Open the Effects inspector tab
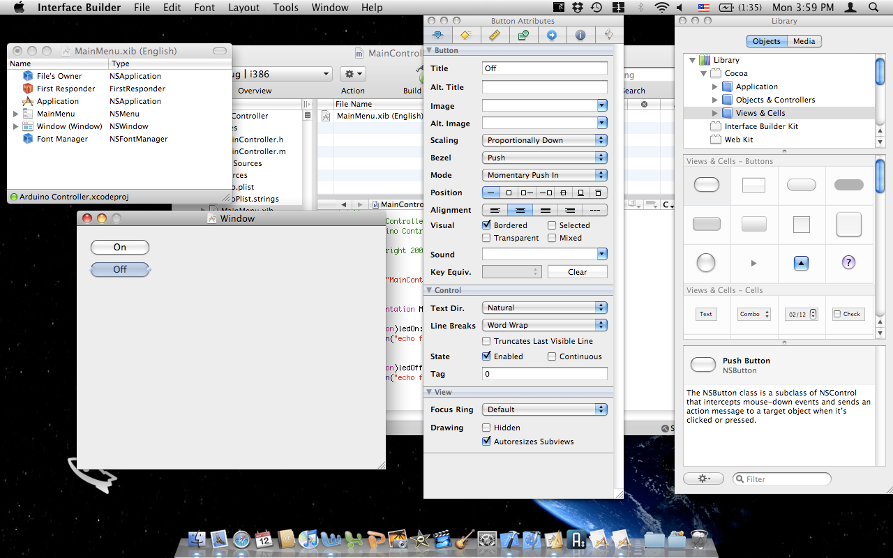This screenshot has width=893, height=558. coord(466,35)
